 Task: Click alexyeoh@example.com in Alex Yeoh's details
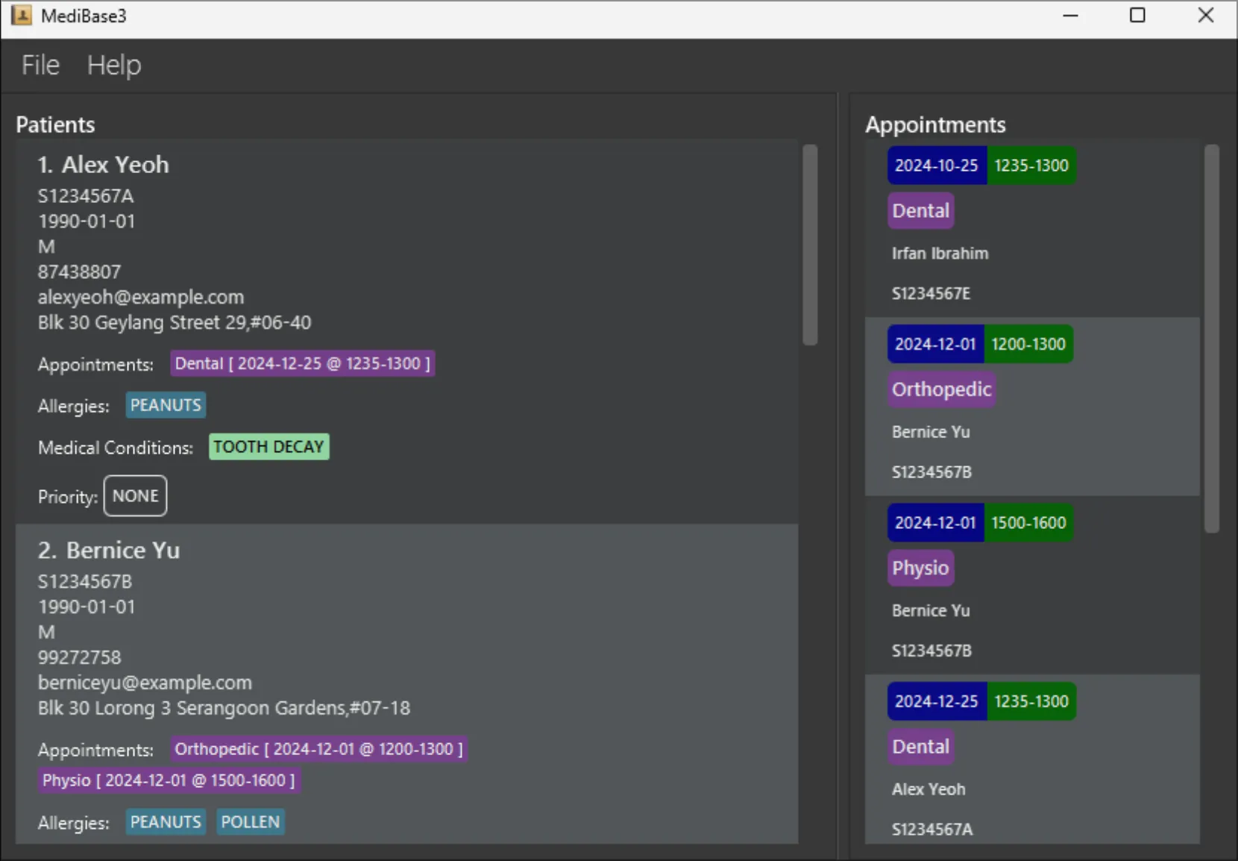[x=140, y=296]
